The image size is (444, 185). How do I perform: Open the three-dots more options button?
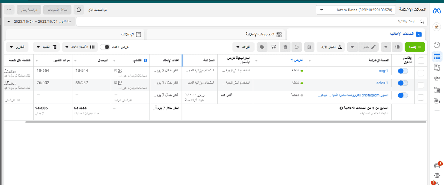coord(9,10)
